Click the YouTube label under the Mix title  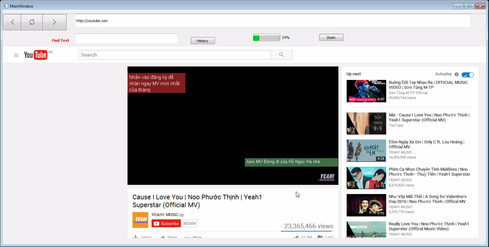pos(396,125)
